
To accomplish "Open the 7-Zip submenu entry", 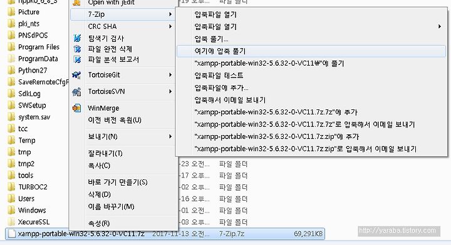I will [x=123, y=14].
